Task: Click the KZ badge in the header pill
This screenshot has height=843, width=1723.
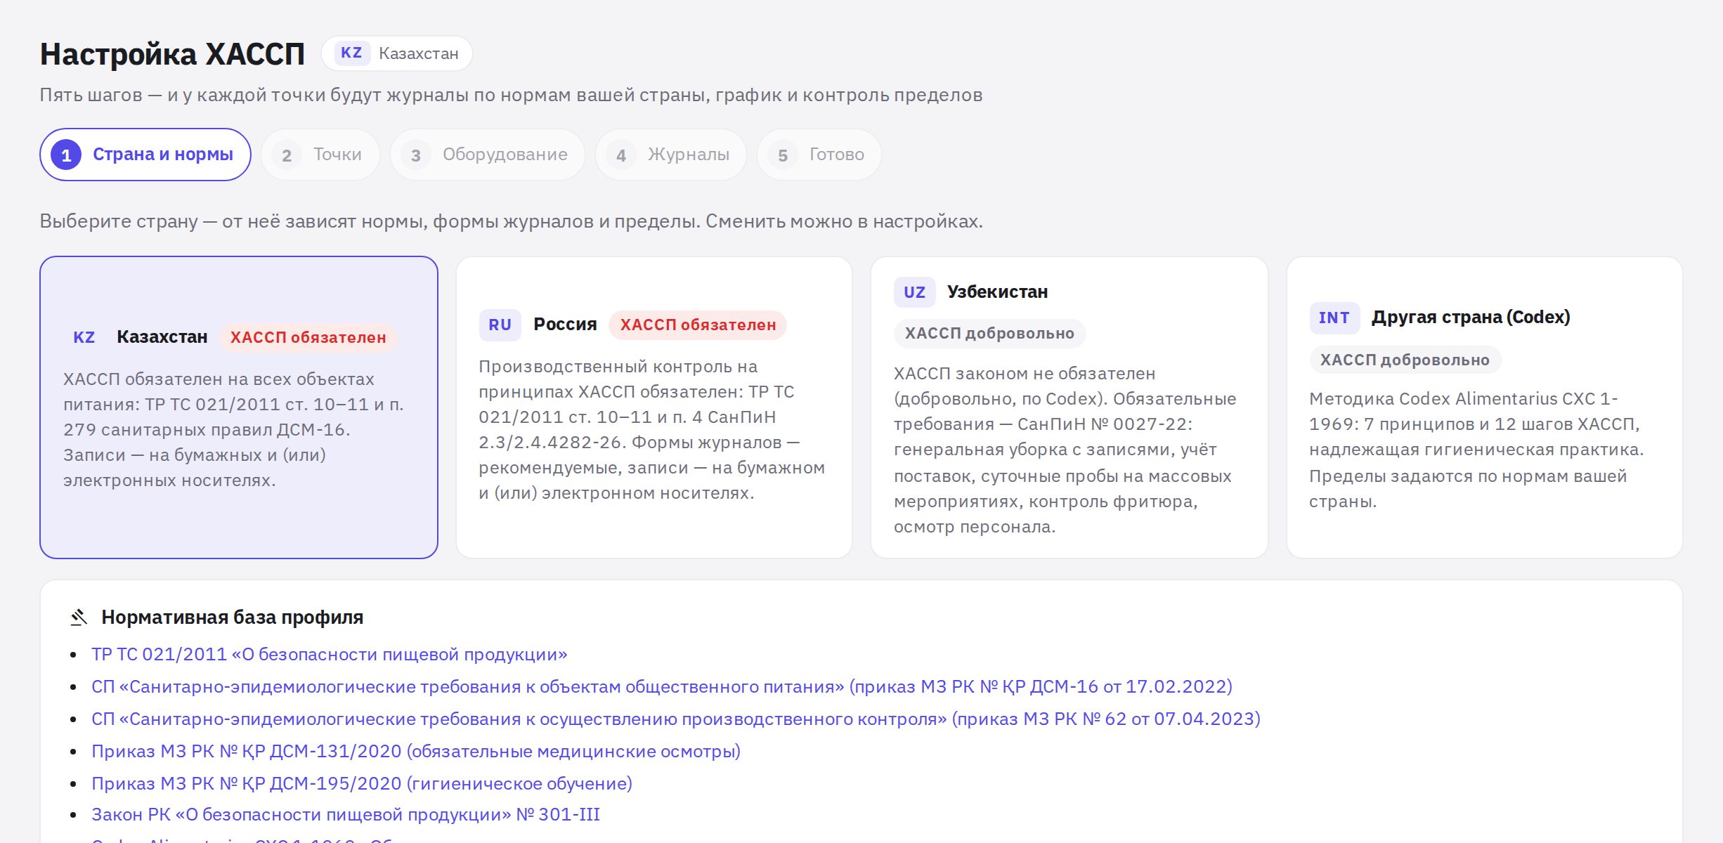Action: click(351, 53)
